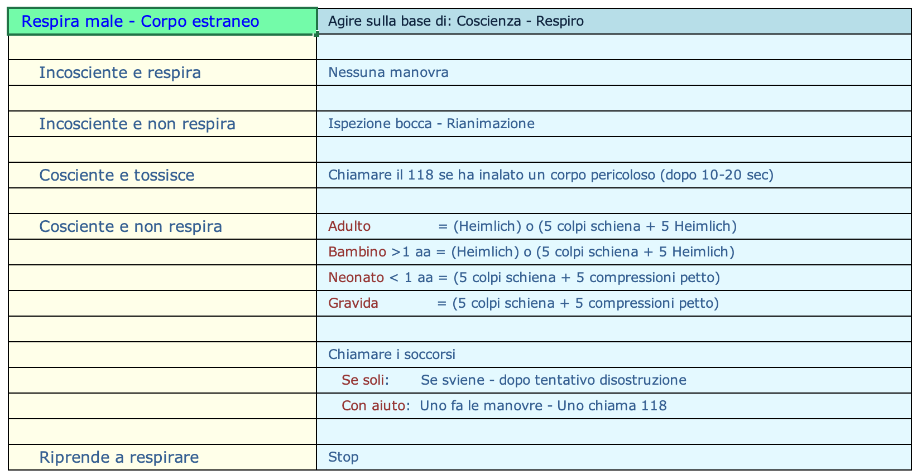
Task: Select the 'Riprende a respirare' cell
Action: point(162,457)
